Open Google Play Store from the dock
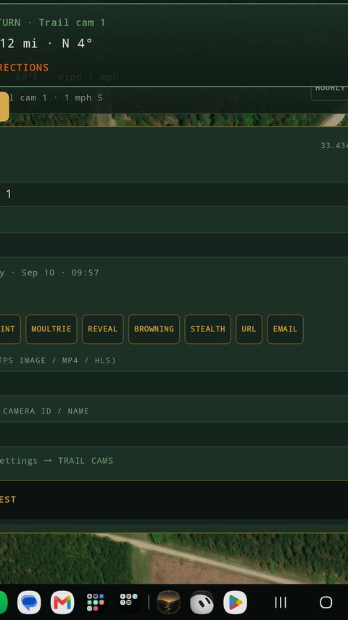 point(235,603)
